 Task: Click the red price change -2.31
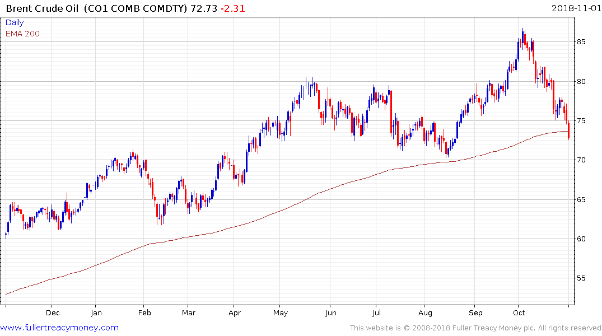(x=232, y=8)
